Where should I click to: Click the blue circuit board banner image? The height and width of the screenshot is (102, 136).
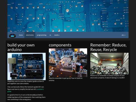coord(68,16)
